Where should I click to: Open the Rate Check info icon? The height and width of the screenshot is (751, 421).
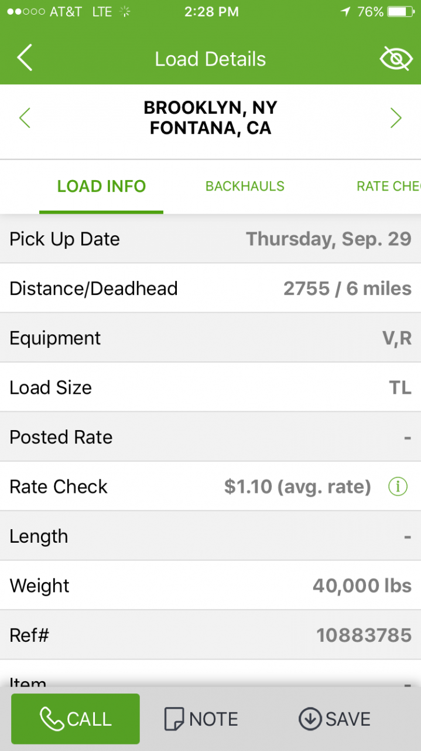coord(398,486)
